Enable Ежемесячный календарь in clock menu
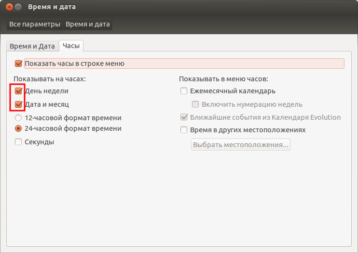Viewport: 358px width, 253px height. pos(184,91)
